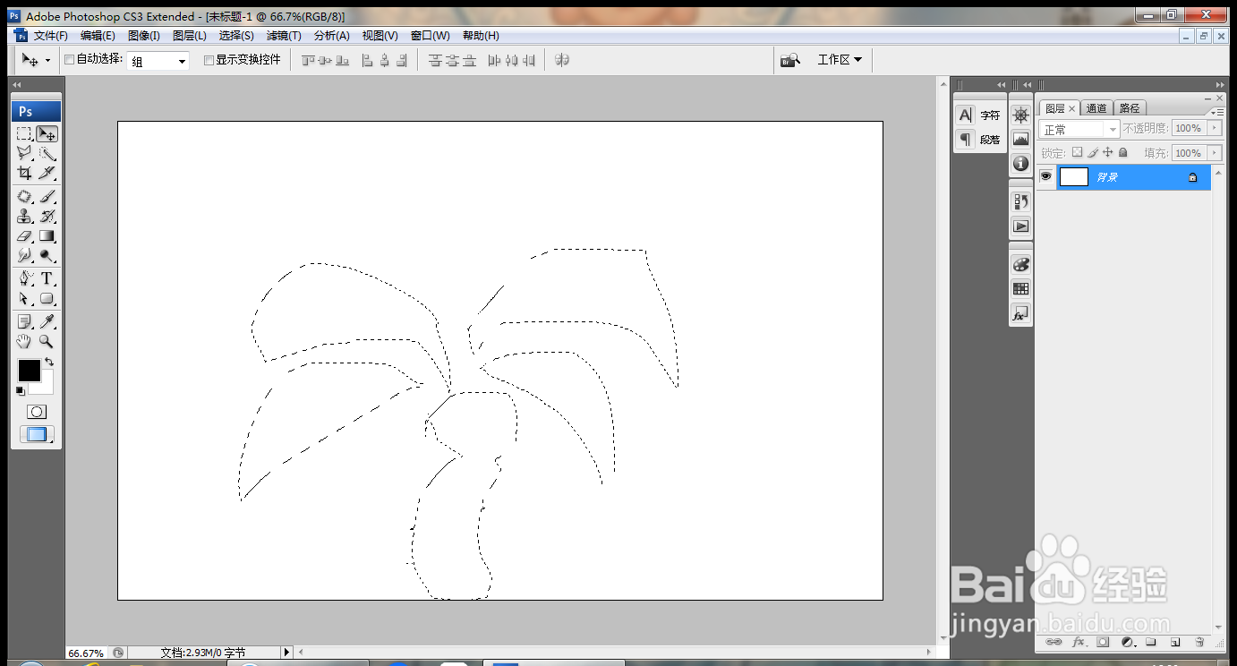Open the 填充 fill slider arrow
Screen dimensions: 1237x666
pyautogui.click(x=1215, y=153)
